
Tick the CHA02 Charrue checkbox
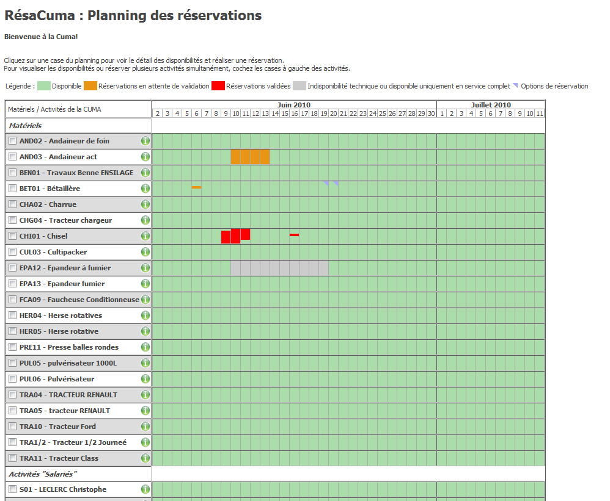coord(13,204)
